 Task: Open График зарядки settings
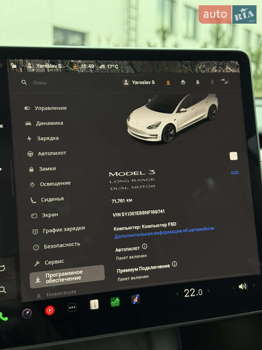(x=59, y=230)
